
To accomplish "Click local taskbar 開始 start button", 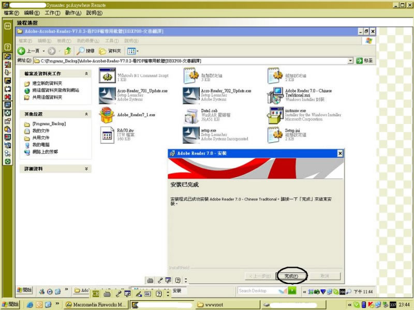I will click(10, 304).
